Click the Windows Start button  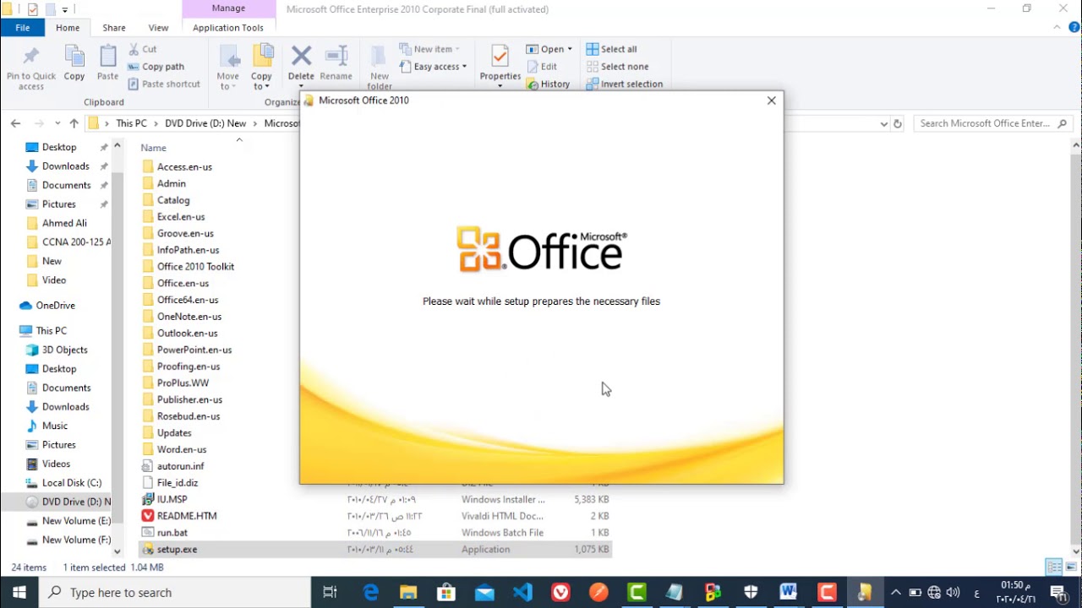pyautogui.click(x=19, y=593)
